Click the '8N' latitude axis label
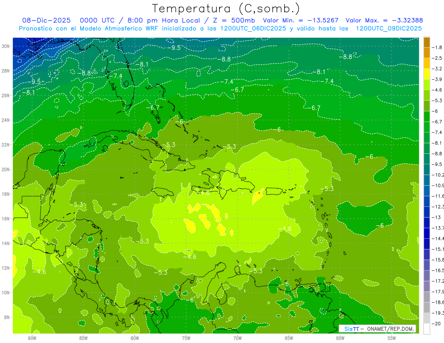This screenshot has width=444, height=343. pyautogui.click(x=7, y=317)
